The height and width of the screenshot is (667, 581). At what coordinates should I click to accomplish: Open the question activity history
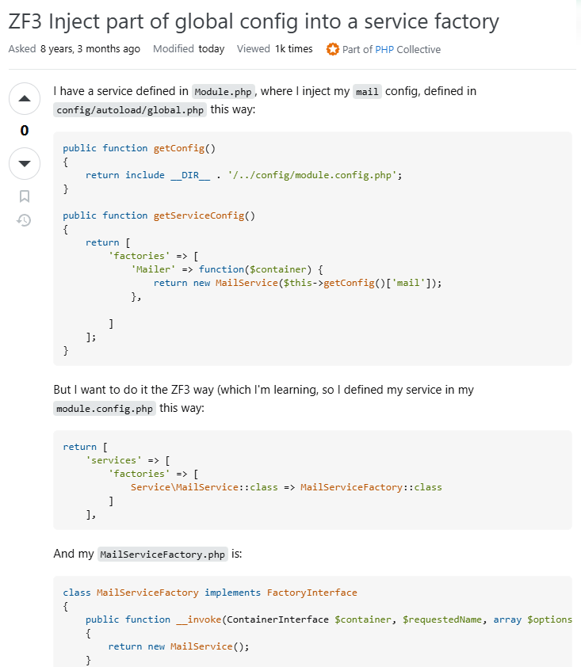click(25, 220)
